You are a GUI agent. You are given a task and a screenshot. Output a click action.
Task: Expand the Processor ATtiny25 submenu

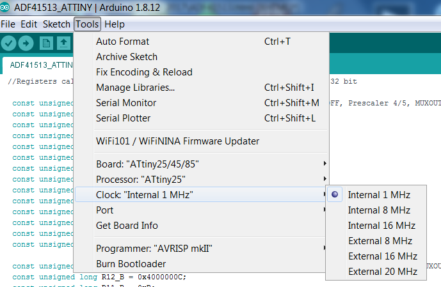201,179
